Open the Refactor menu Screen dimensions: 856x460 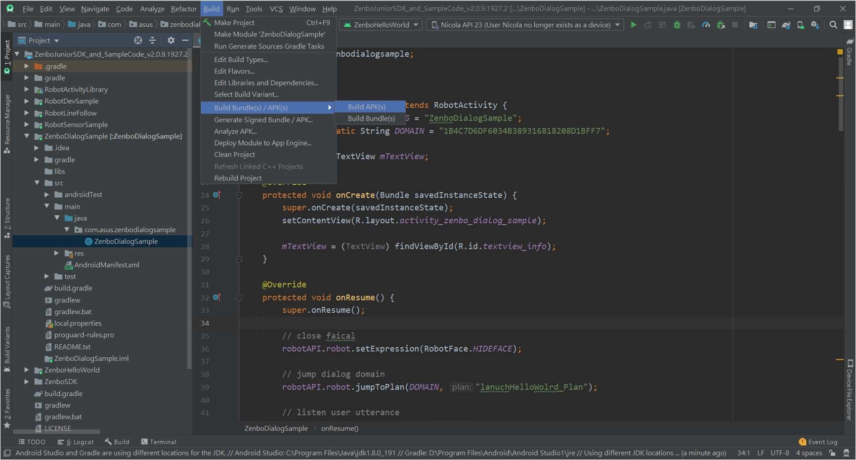pos(183,9)
